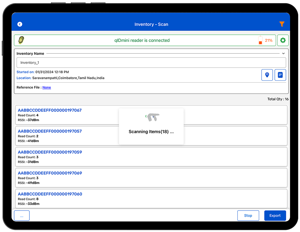Tap the back arrow icon
Screen dimensions: 300x232
tap(20, 24)
